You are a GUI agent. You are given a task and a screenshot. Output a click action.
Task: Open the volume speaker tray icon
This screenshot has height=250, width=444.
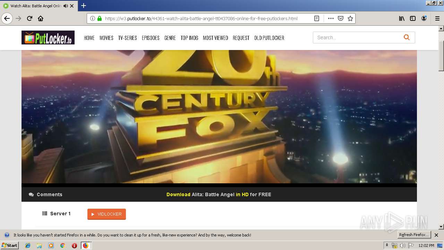coord(402,245)
